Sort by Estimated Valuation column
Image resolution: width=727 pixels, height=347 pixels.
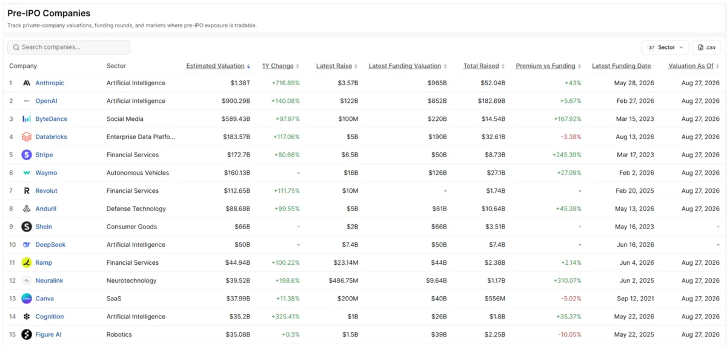click(218, 66)
